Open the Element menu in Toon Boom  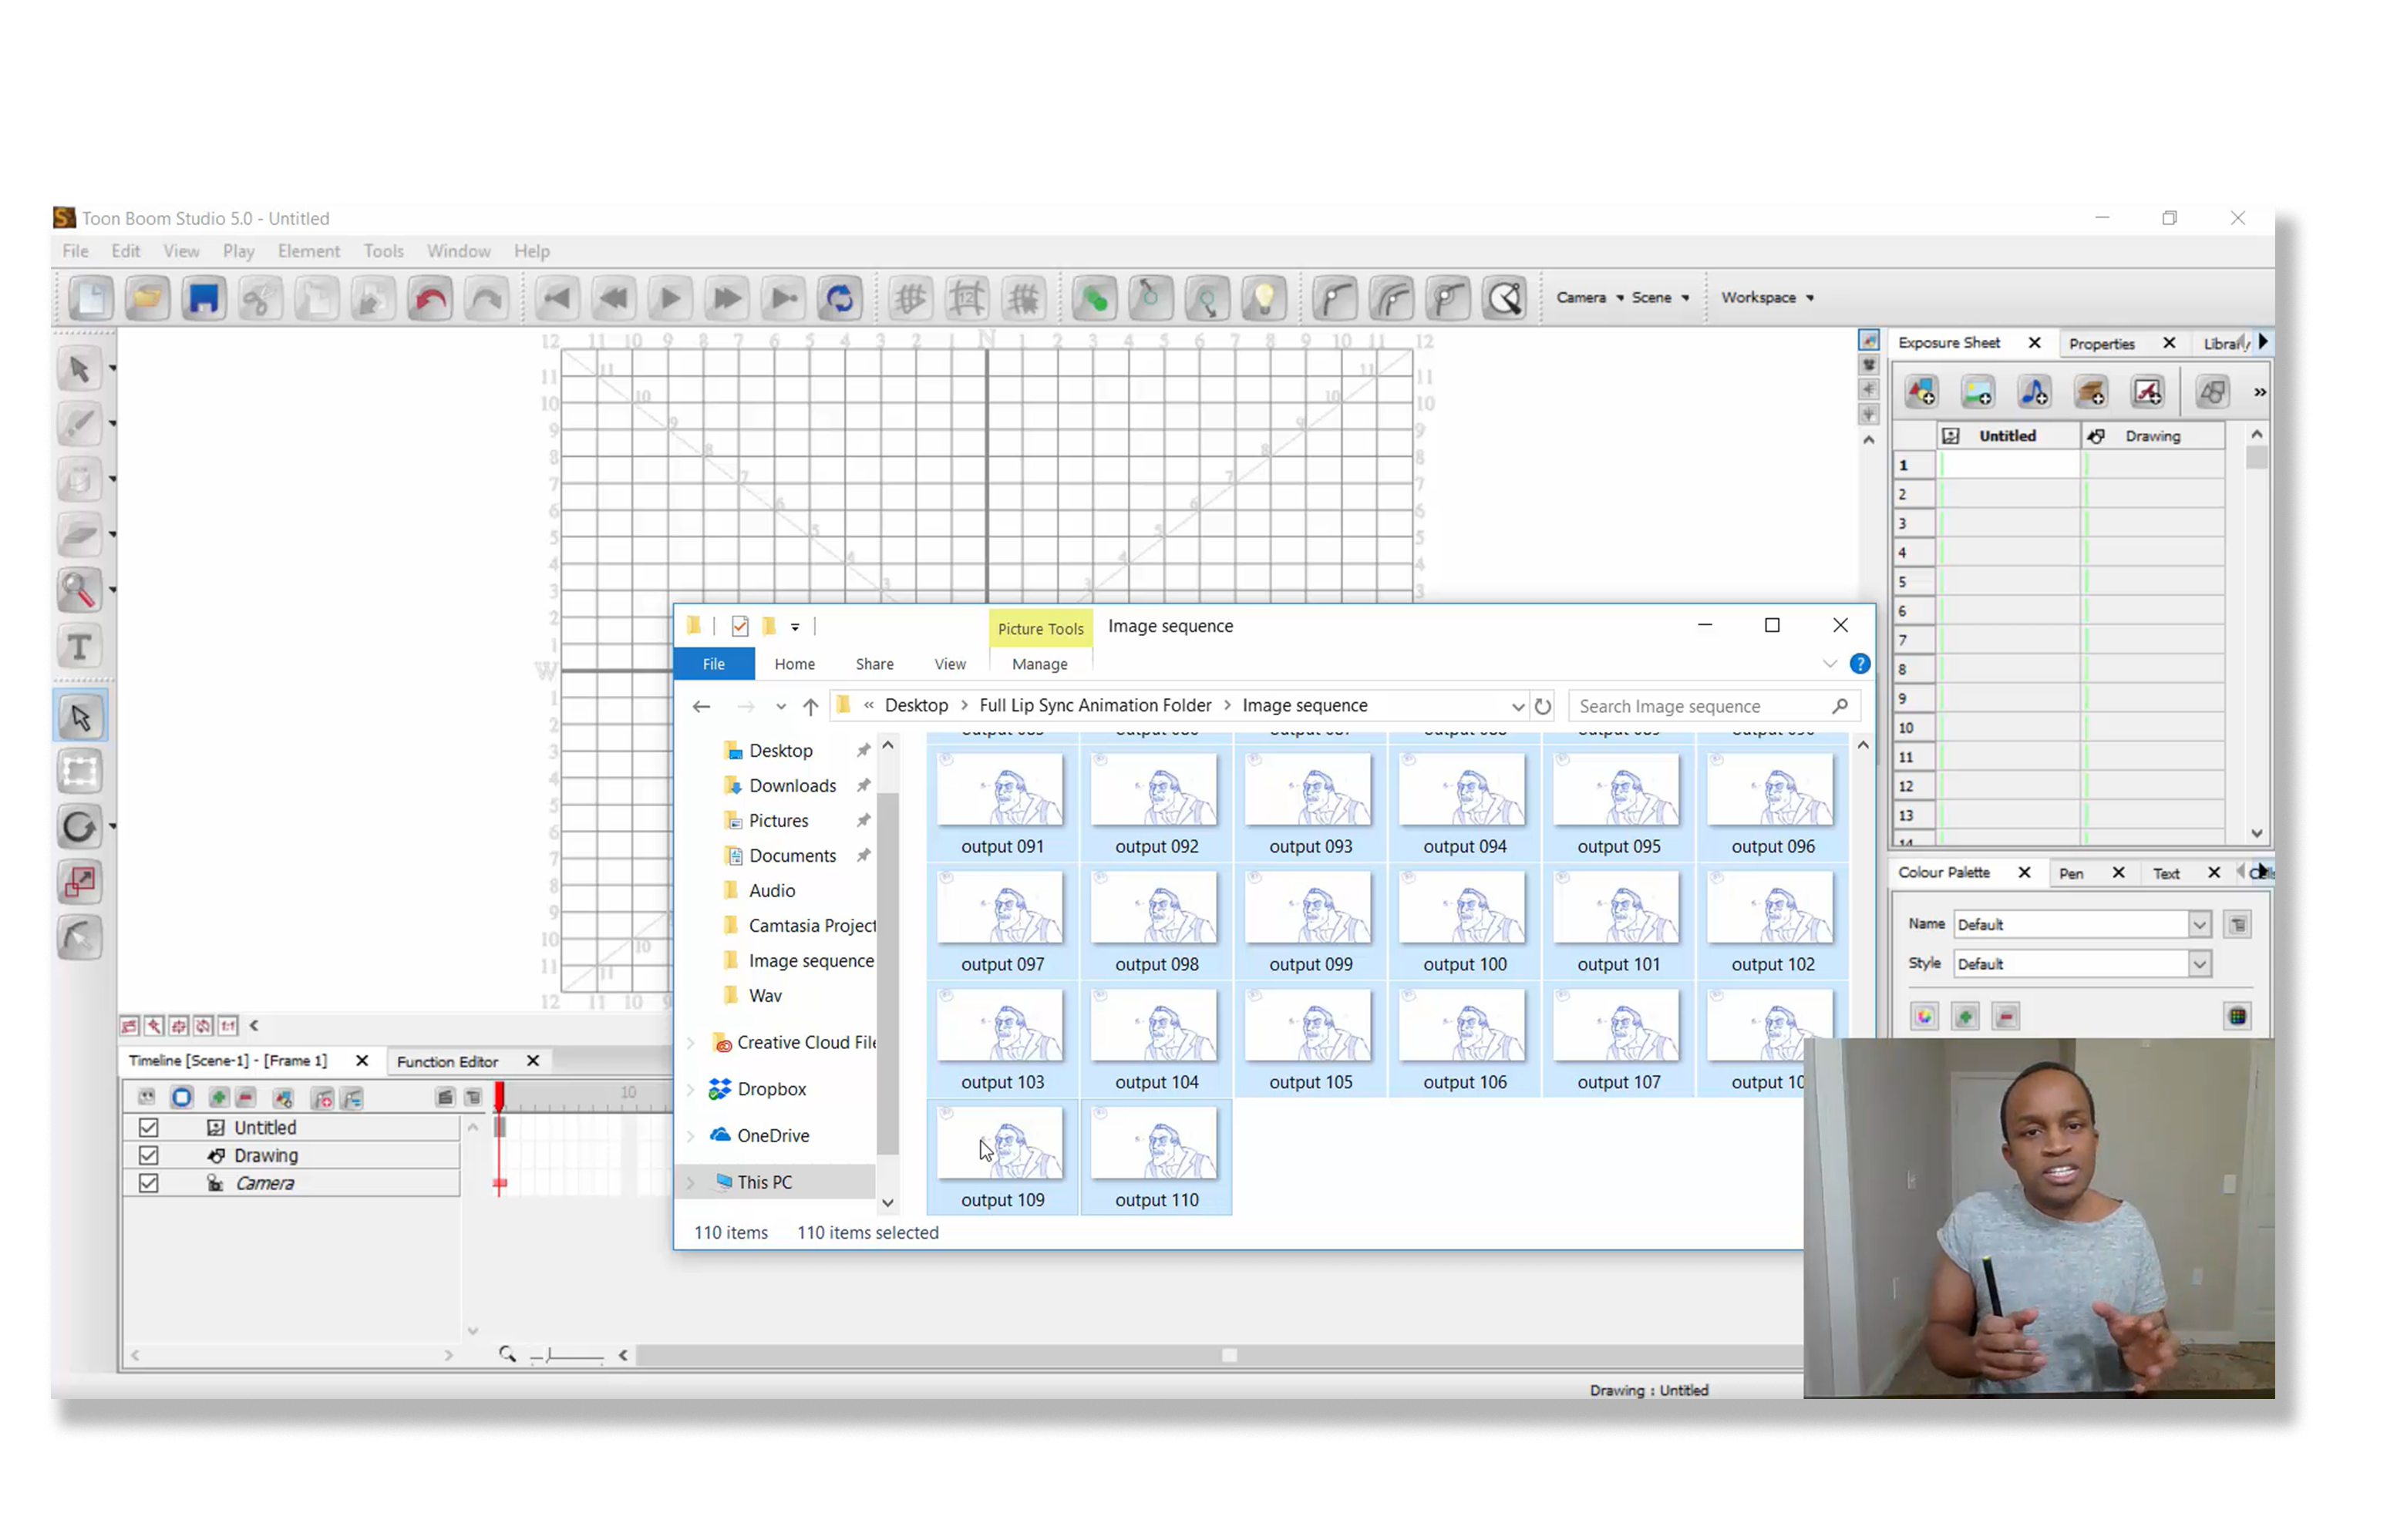point(308,251)
